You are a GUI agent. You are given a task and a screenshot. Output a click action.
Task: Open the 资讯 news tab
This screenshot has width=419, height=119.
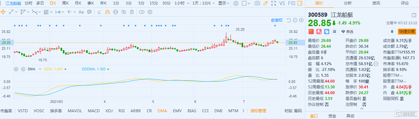376,3
